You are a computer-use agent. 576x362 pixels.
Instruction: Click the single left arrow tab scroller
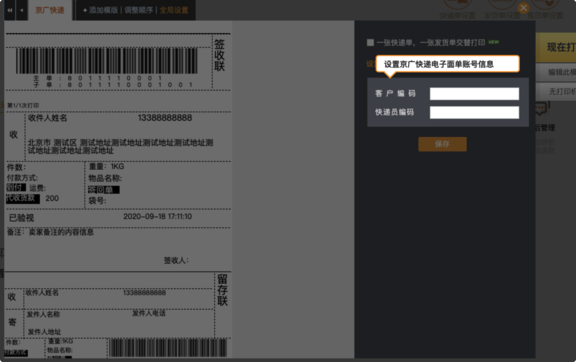(x=21, y=10)
